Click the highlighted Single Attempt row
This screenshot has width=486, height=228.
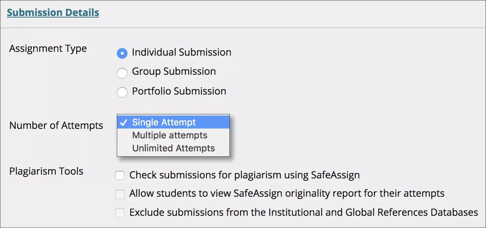pyautogui.click(x=173, y=122)
